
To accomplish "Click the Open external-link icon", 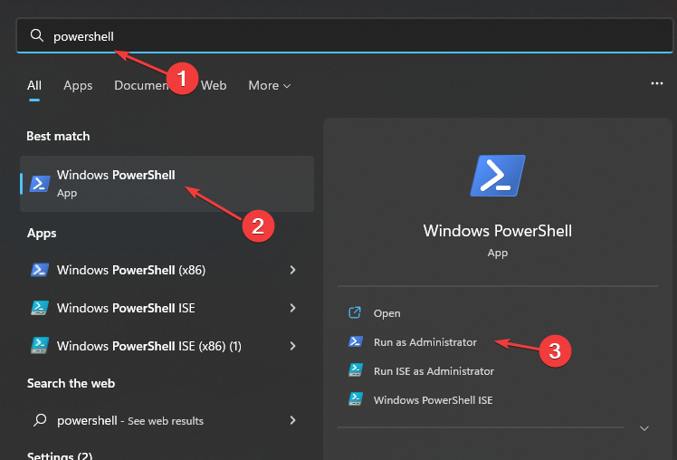I will (355, 312).
